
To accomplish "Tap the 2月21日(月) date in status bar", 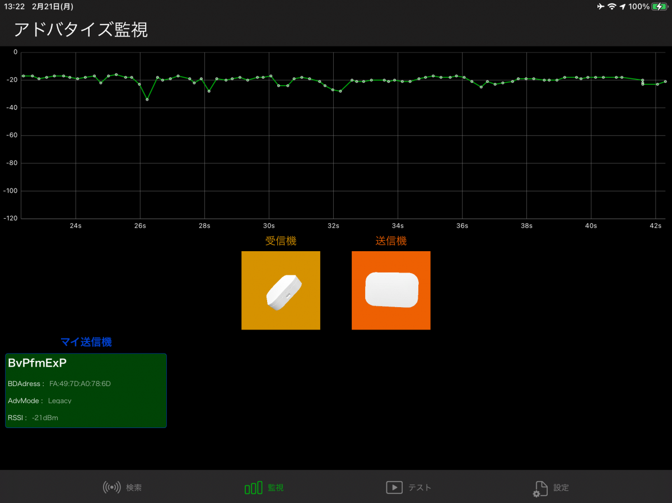I will point(53,7).
